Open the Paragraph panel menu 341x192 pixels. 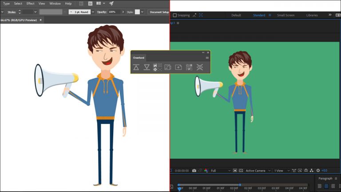(336, 179)
